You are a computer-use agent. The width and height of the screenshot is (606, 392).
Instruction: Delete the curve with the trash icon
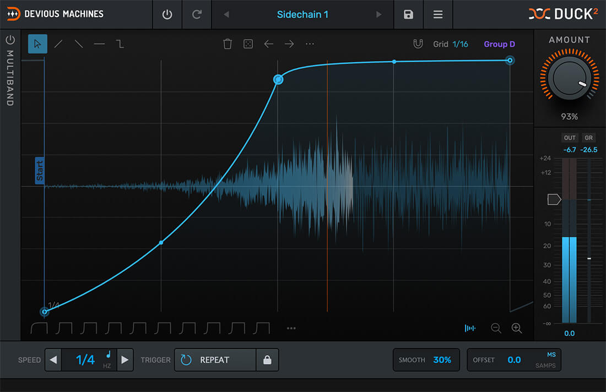point(228,43)
